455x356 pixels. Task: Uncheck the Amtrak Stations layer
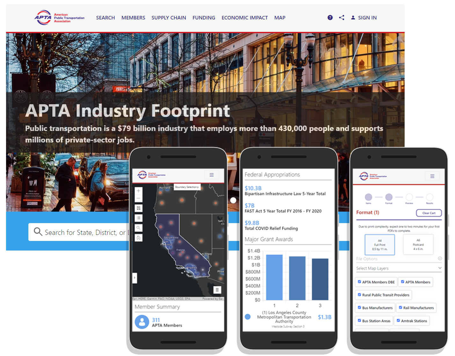(x=398, y=321)
